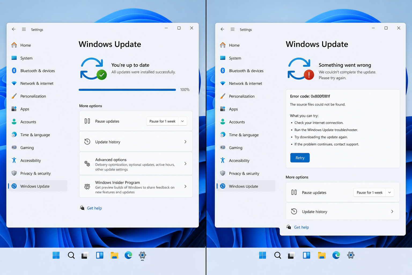412x275 pixels.
Task: Click the Windows Insider Program icon
Action: (x=87, y=187)
